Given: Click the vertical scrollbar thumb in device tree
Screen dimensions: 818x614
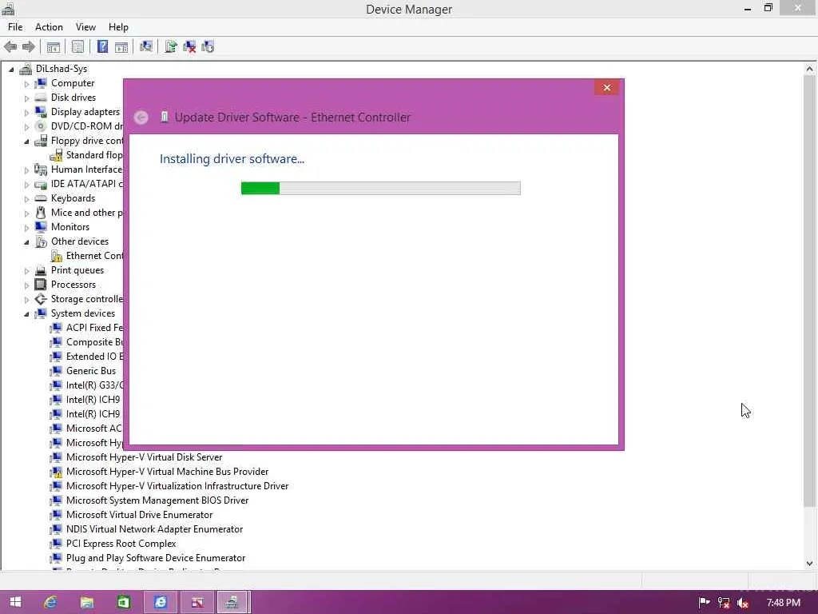Looking at the screenshot, I should 810,291.
